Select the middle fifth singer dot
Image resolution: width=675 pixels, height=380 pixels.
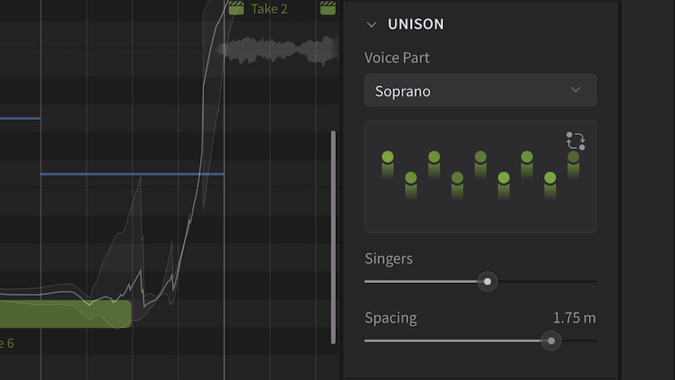coord(480,157)
